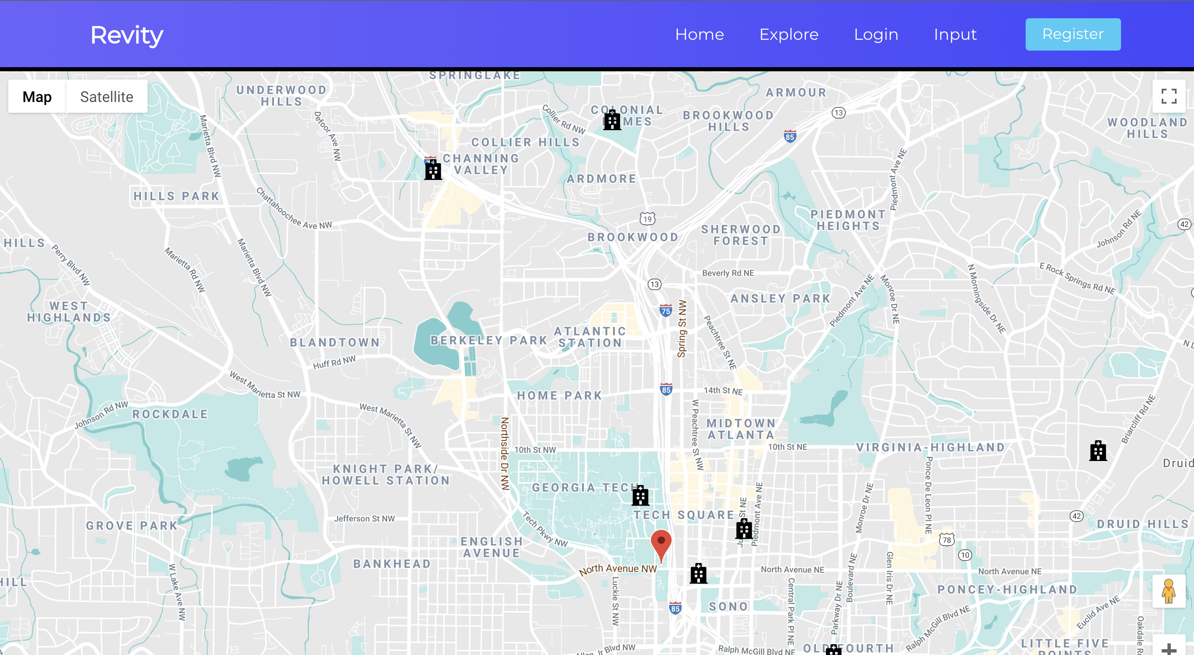
Task: Switch to standard Map view
Action: tap(37, 97)
